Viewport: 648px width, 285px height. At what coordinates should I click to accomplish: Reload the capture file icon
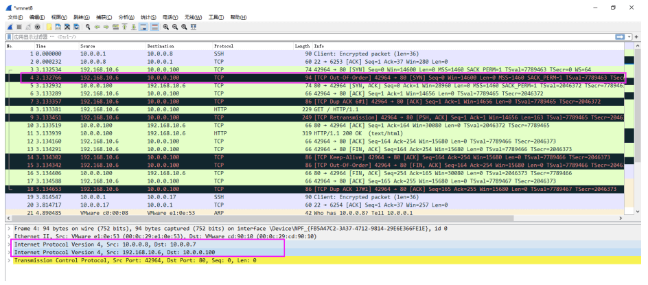tap(76, 27)
